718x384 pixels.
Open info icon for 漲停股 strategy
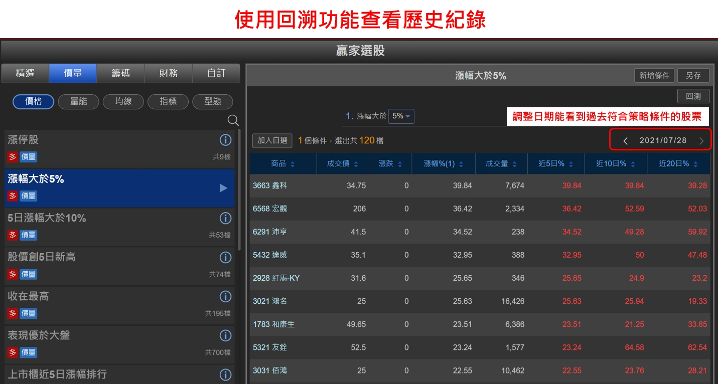(225, 140)
